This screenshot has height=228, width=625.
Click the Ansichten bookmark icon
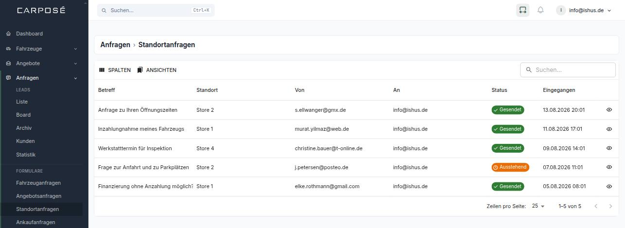[x=140, y=70]
